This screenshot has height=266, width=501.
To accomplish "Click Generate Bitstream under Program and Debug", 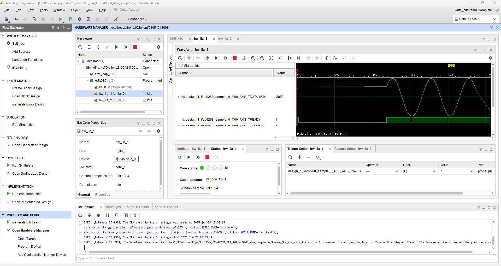I will coord(26,222).
